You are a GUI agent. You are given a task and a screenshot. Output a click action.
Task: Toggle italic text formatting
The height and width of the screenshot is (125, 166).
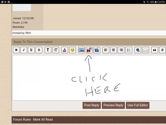[24, 50]
